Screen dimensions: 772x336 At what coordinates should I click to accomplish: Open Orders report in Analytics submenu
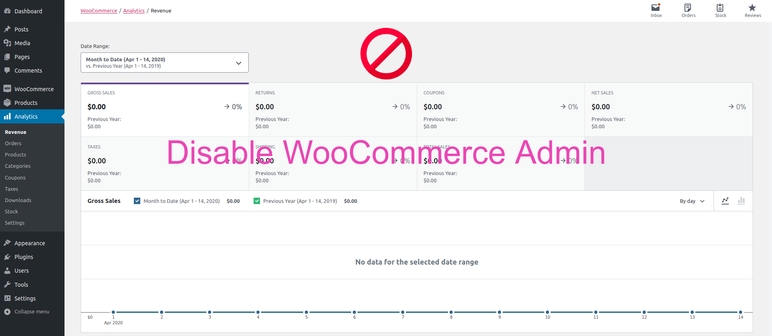tap(13, 143)
